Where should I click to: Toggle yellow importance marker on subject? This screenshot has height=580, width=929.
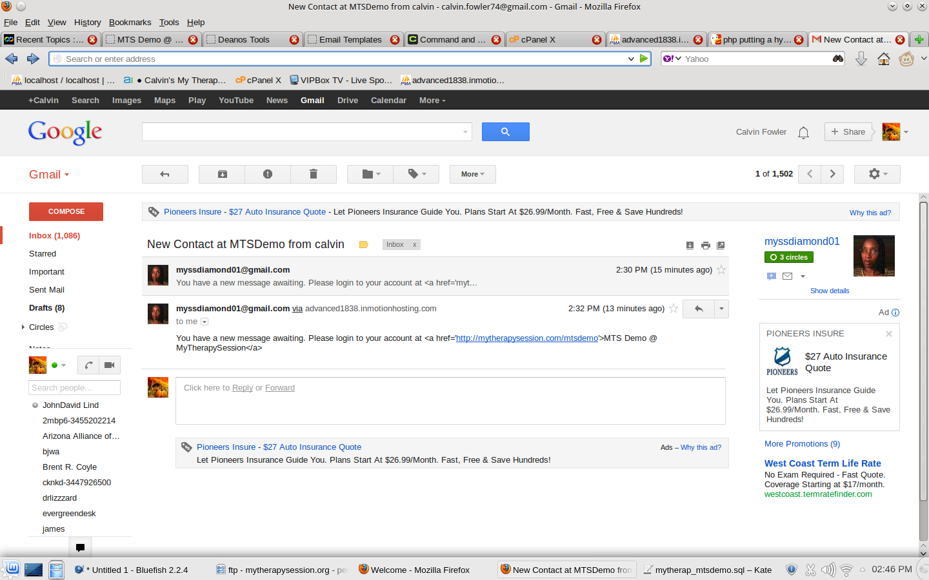point(363,245)
